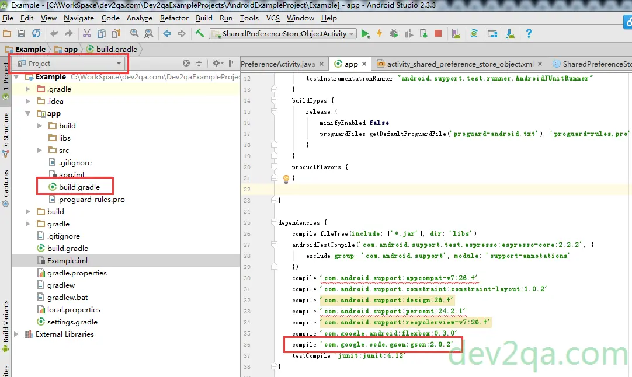Navigate forward with the gray right arrow

click(x=182, y=33)
